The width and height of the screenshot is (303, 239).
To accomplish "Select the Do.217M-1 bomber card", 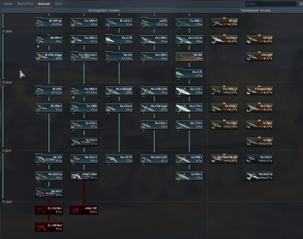I will pyautogui.click(x=189, y=108).
